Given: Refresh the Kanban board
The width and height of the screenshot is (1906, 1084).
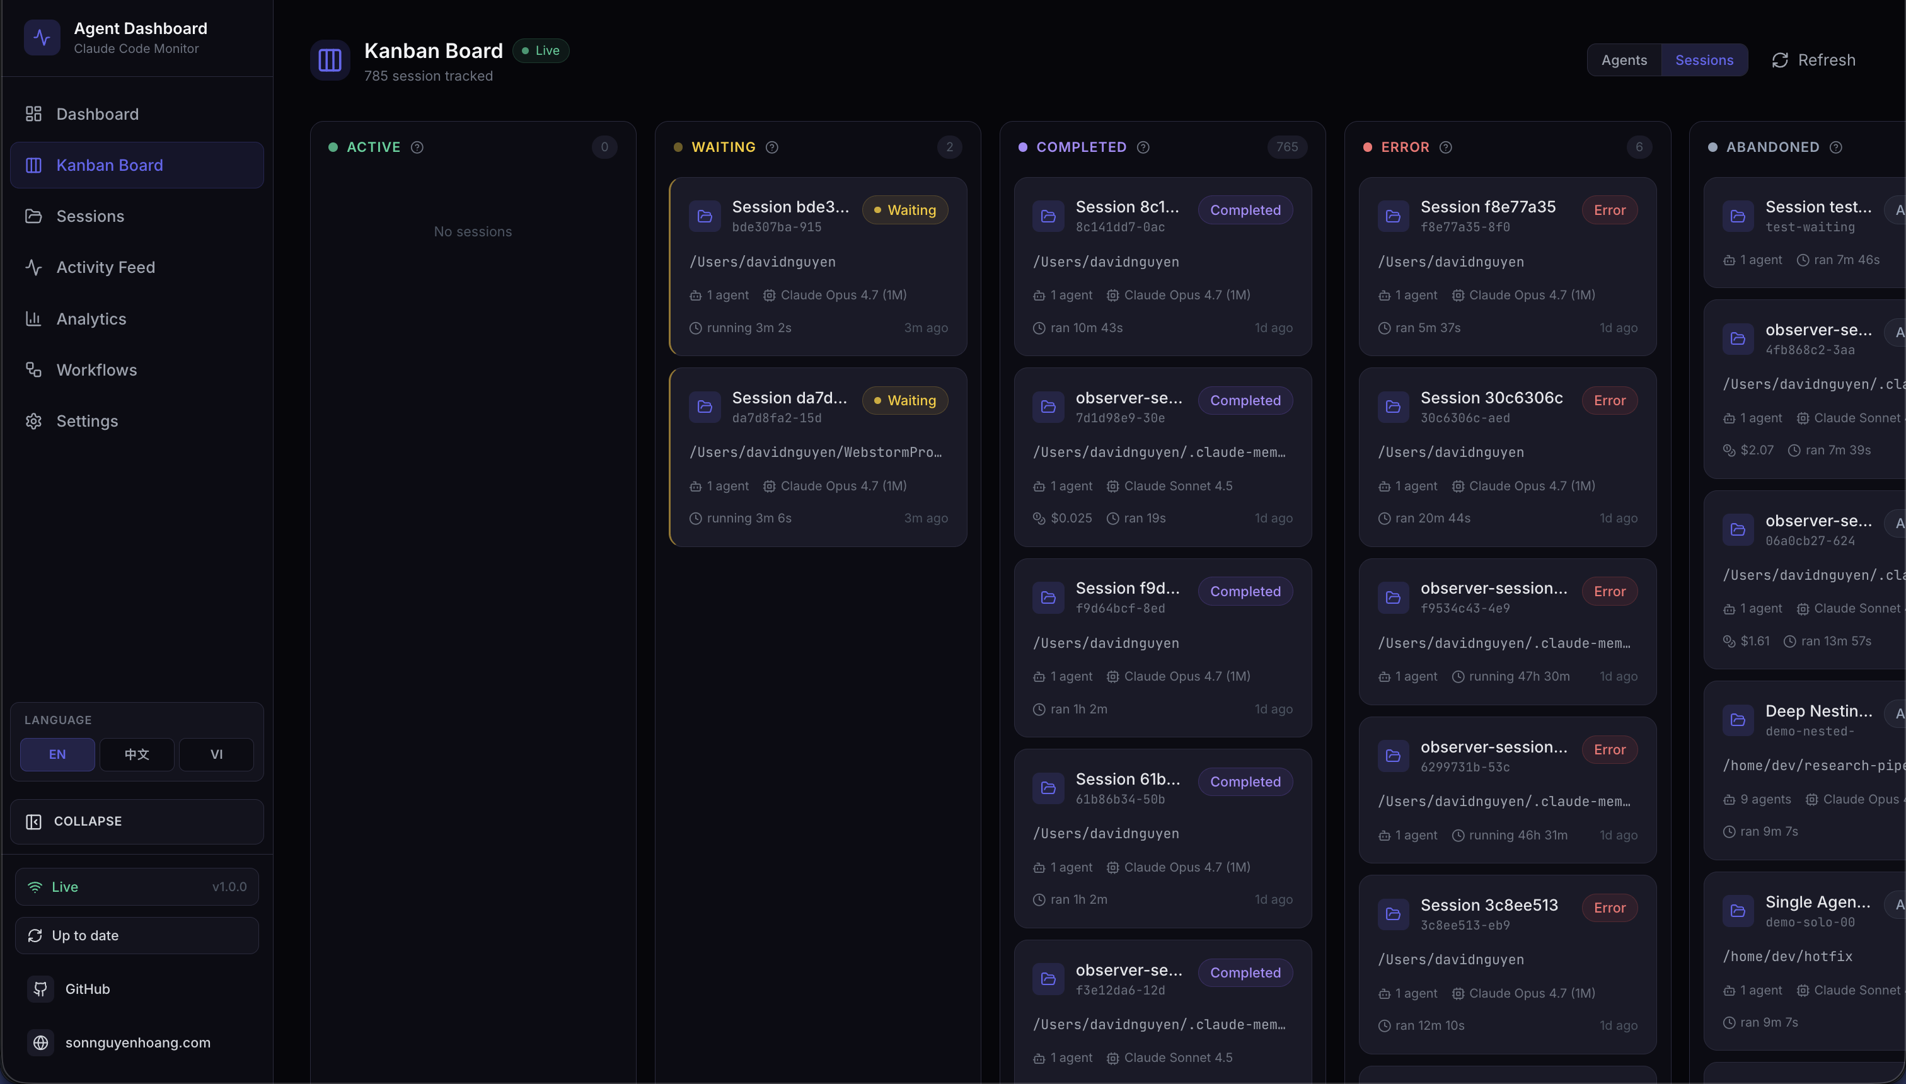Looking at the screenshot, I should tap(1813, 61).
